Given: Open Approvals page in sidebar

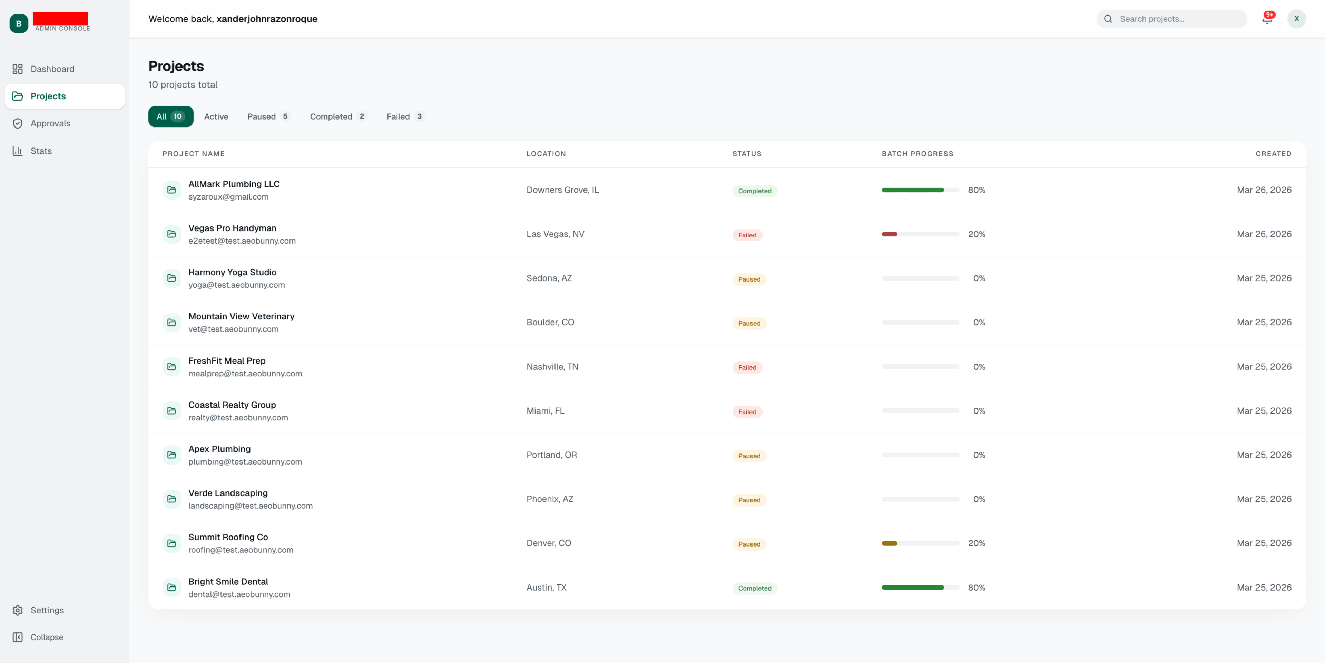Looking at the screenshot, I should click(65, 123).
